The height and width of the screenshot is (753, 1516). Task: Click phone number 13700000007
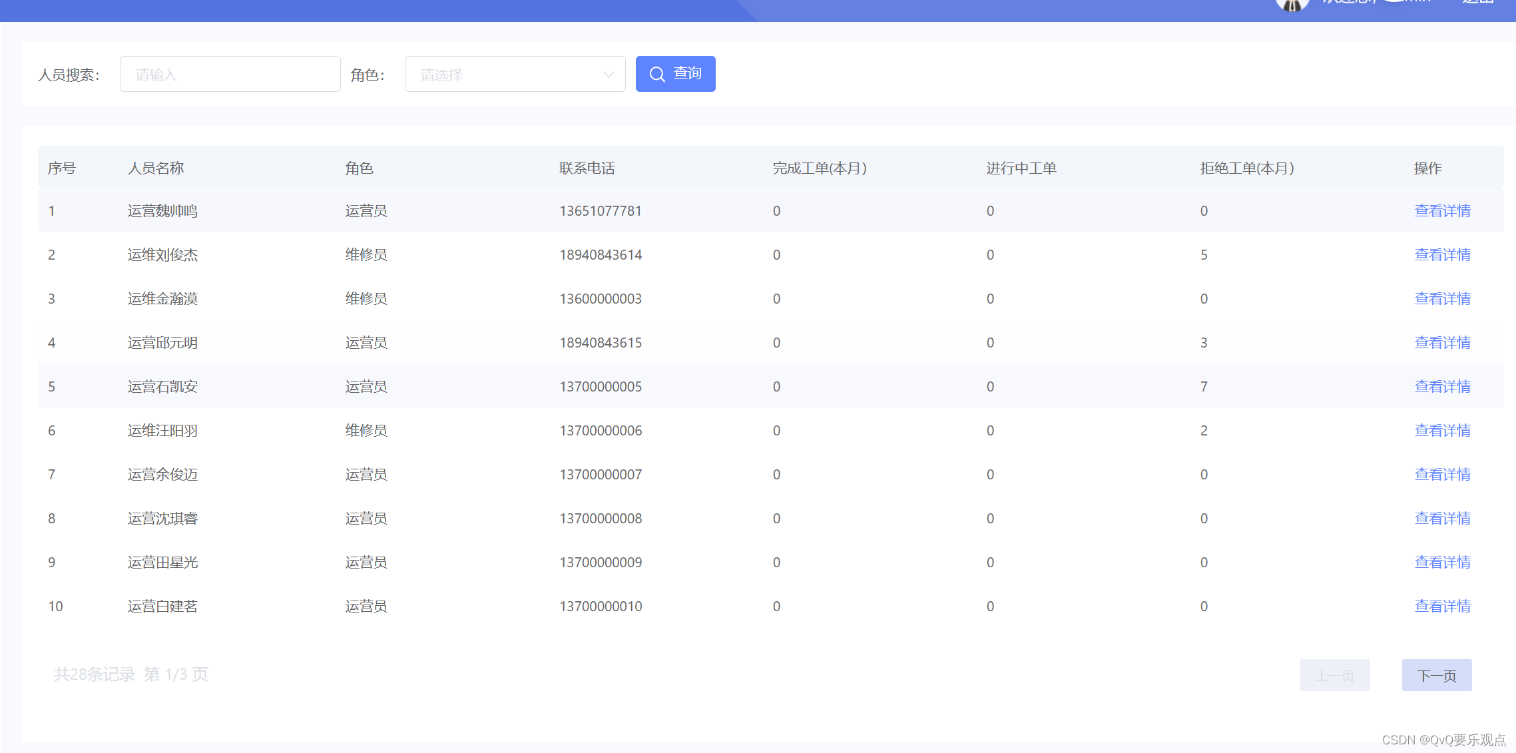point(601,475)
